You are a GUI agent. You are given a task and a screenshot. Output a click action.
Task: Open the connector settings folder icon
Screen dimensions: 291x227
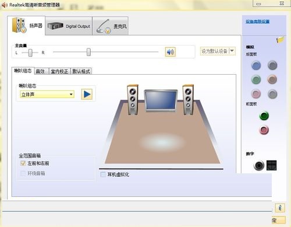point(280,40)
